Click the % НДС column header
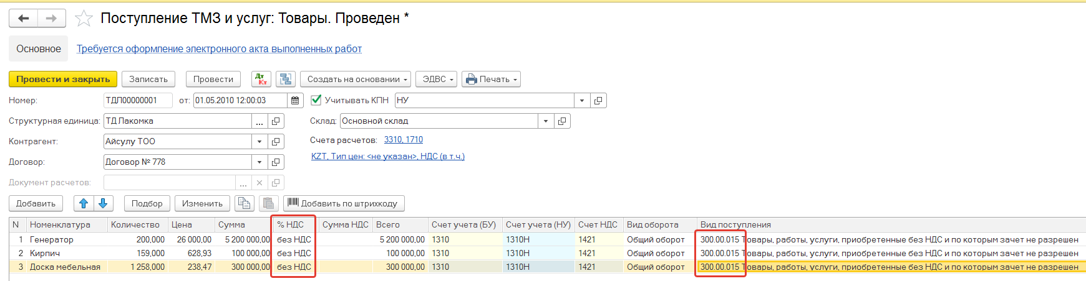The height and width of the screenshot is (281, 1086). point(296,224)
